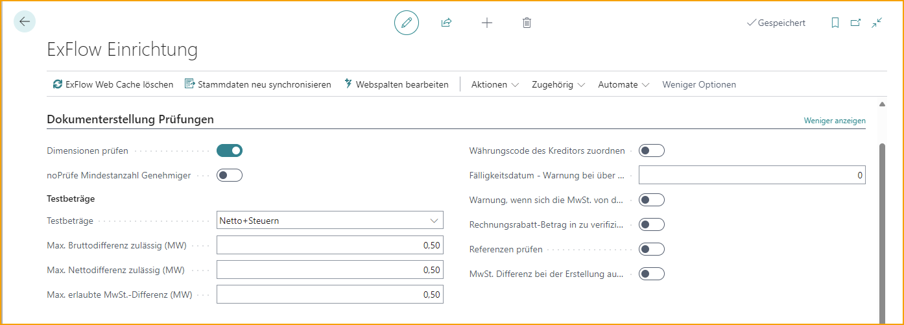Viewport: 904px width, 325px height.
Task: Open the Automate menu
Action: point(624,84)
